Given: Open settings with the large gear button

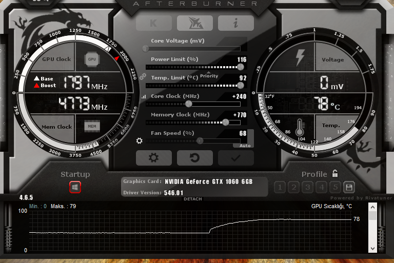Looking at the screenshot, I should click(x=154, y=158).
